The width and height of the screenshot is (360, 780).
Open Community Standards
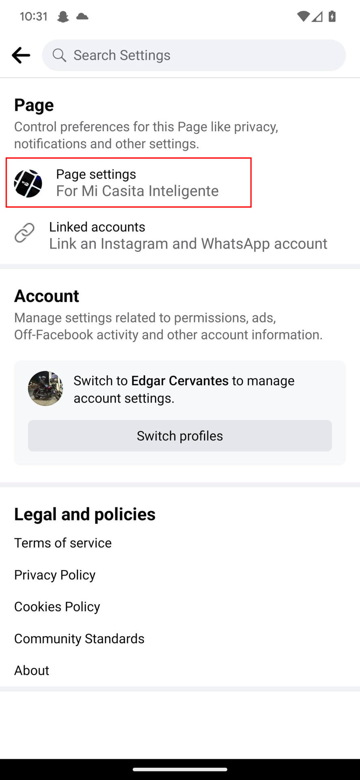(x=79, y=639)
